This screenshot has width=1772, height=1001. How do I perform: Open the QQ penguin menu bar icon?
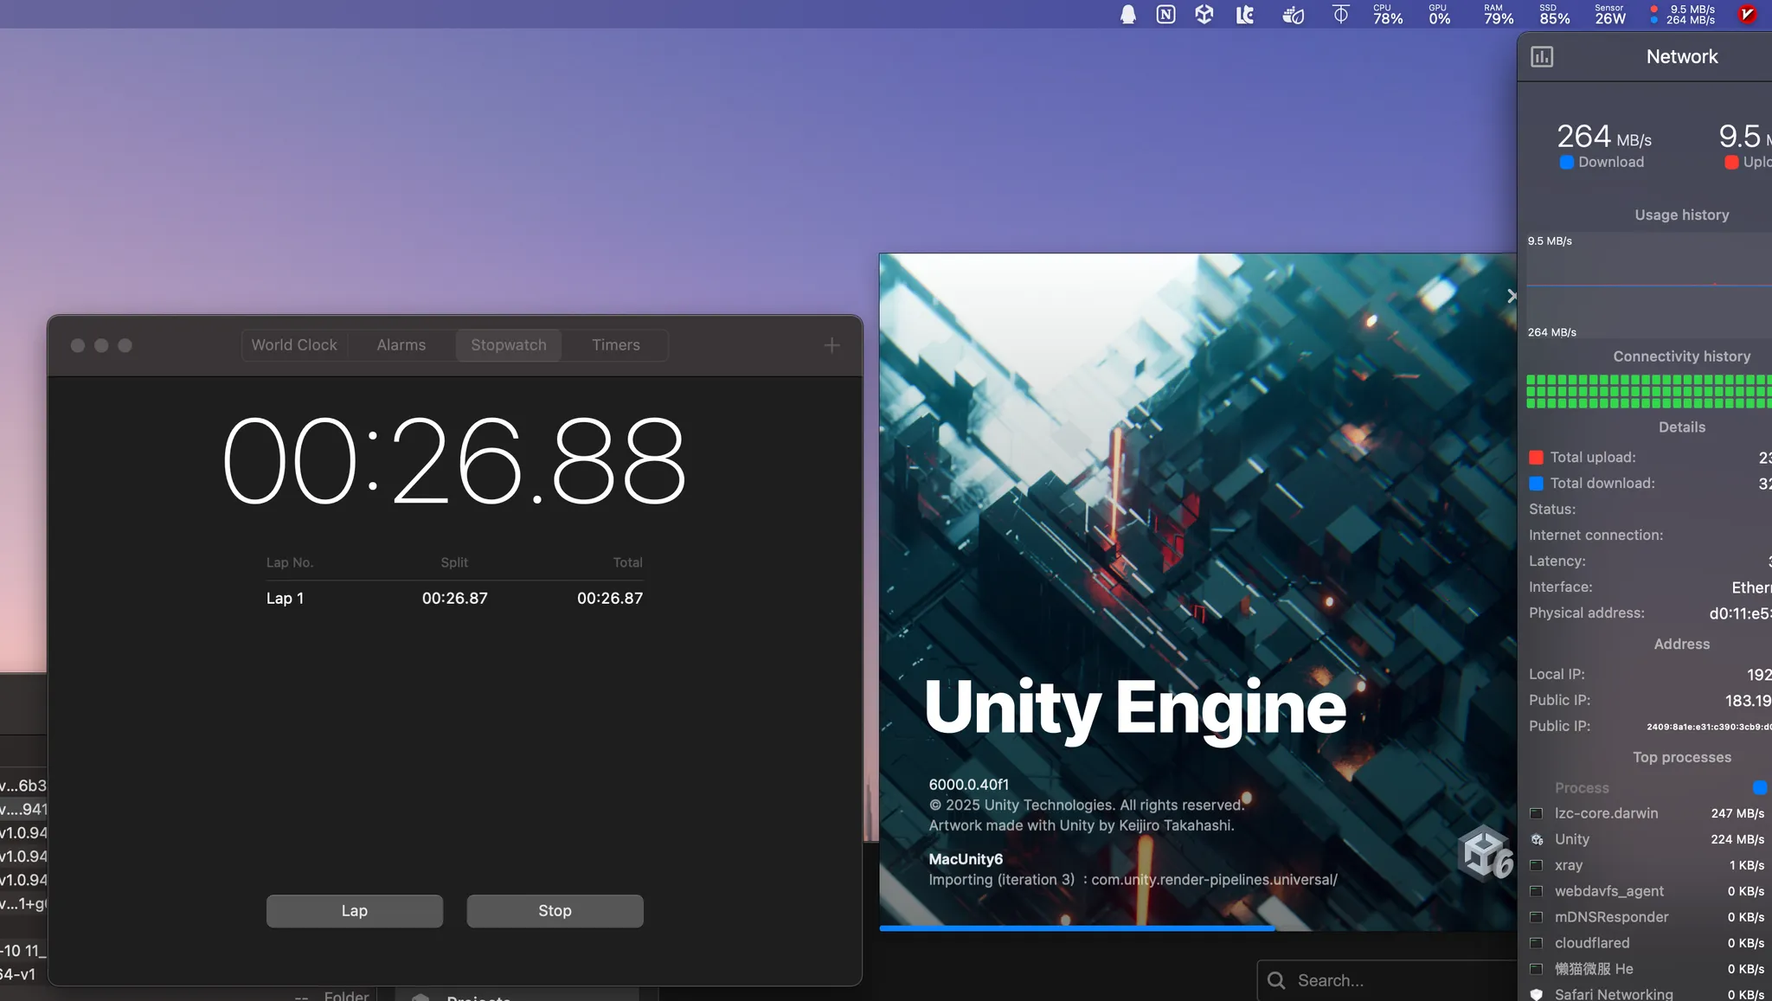point(1127,15)
